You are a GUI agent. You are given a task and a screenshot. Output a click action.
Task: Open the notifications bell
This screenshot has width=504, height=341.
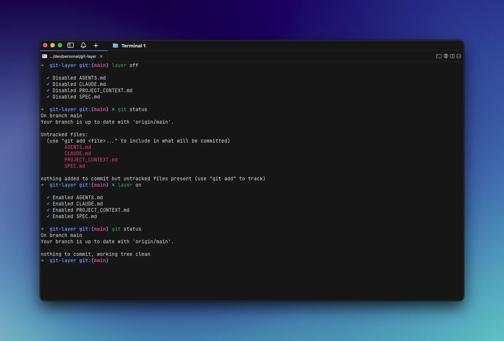[x=83, y=45]
